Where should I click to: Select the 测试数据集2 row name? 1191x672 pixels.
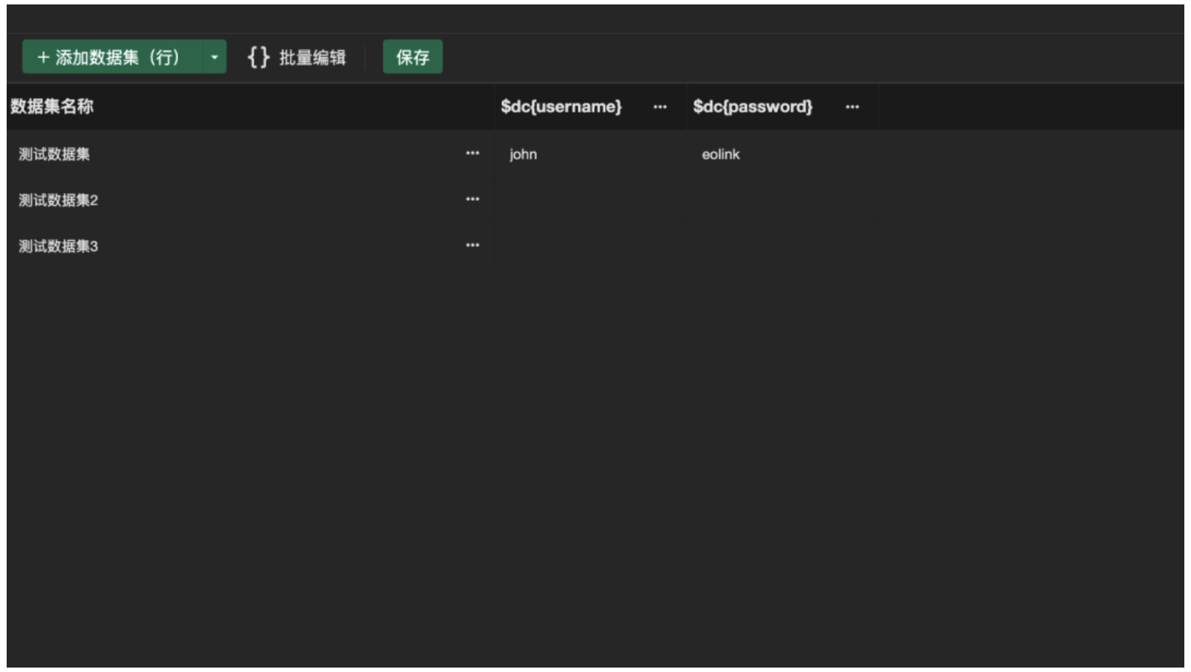(x=59, y=200)
